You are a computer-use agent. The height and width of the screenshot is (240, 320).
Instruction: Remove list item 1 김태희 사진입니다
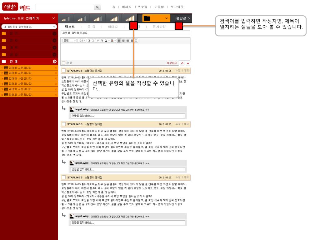tap(56, 68)
